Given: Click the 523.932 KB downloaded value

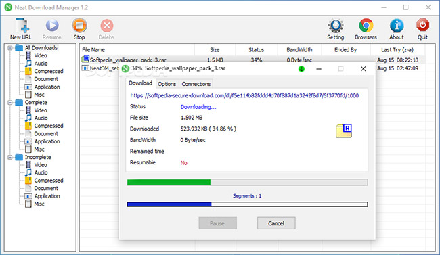Looking at the screenshot, I should [x=208, y=129].
